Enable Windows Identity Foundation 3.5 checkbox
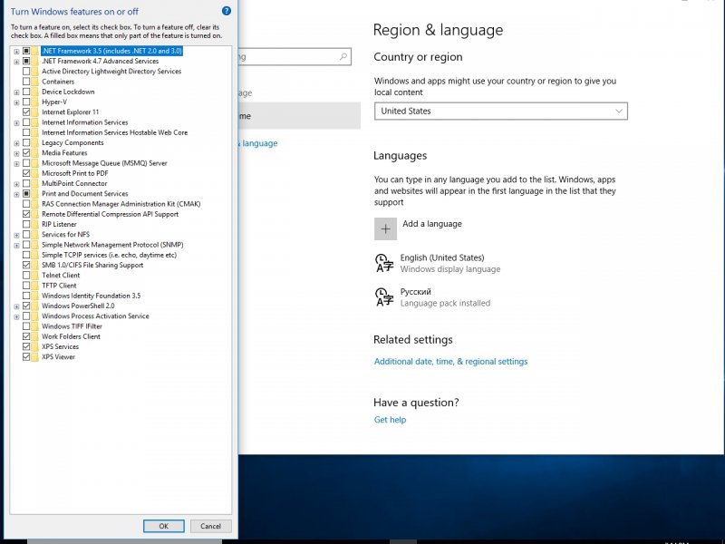 (x=26, y=296)
